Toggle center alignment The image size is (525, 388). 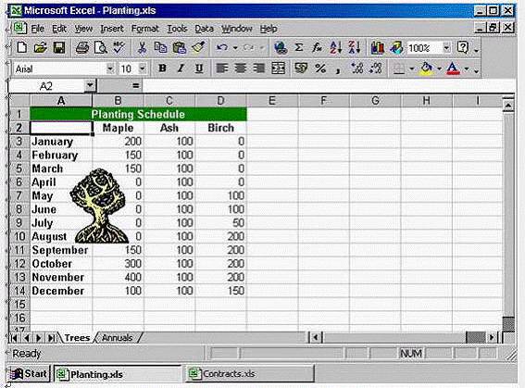240,69
